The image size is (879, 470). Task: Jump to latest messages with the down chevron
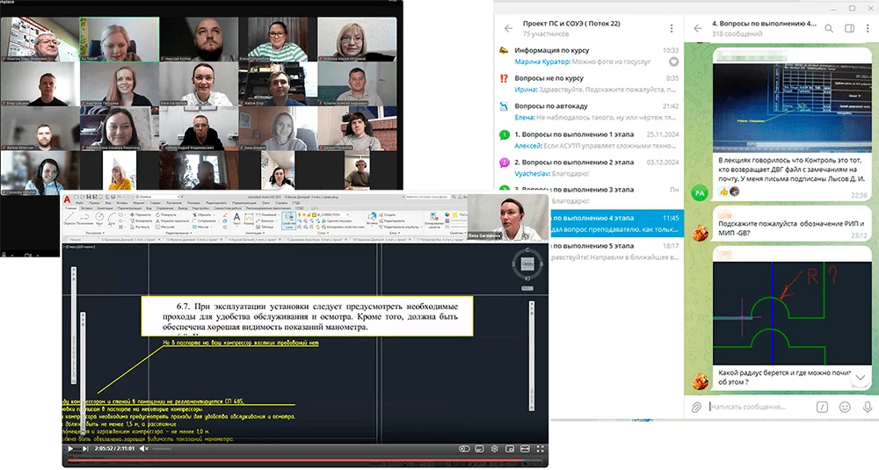860,378
